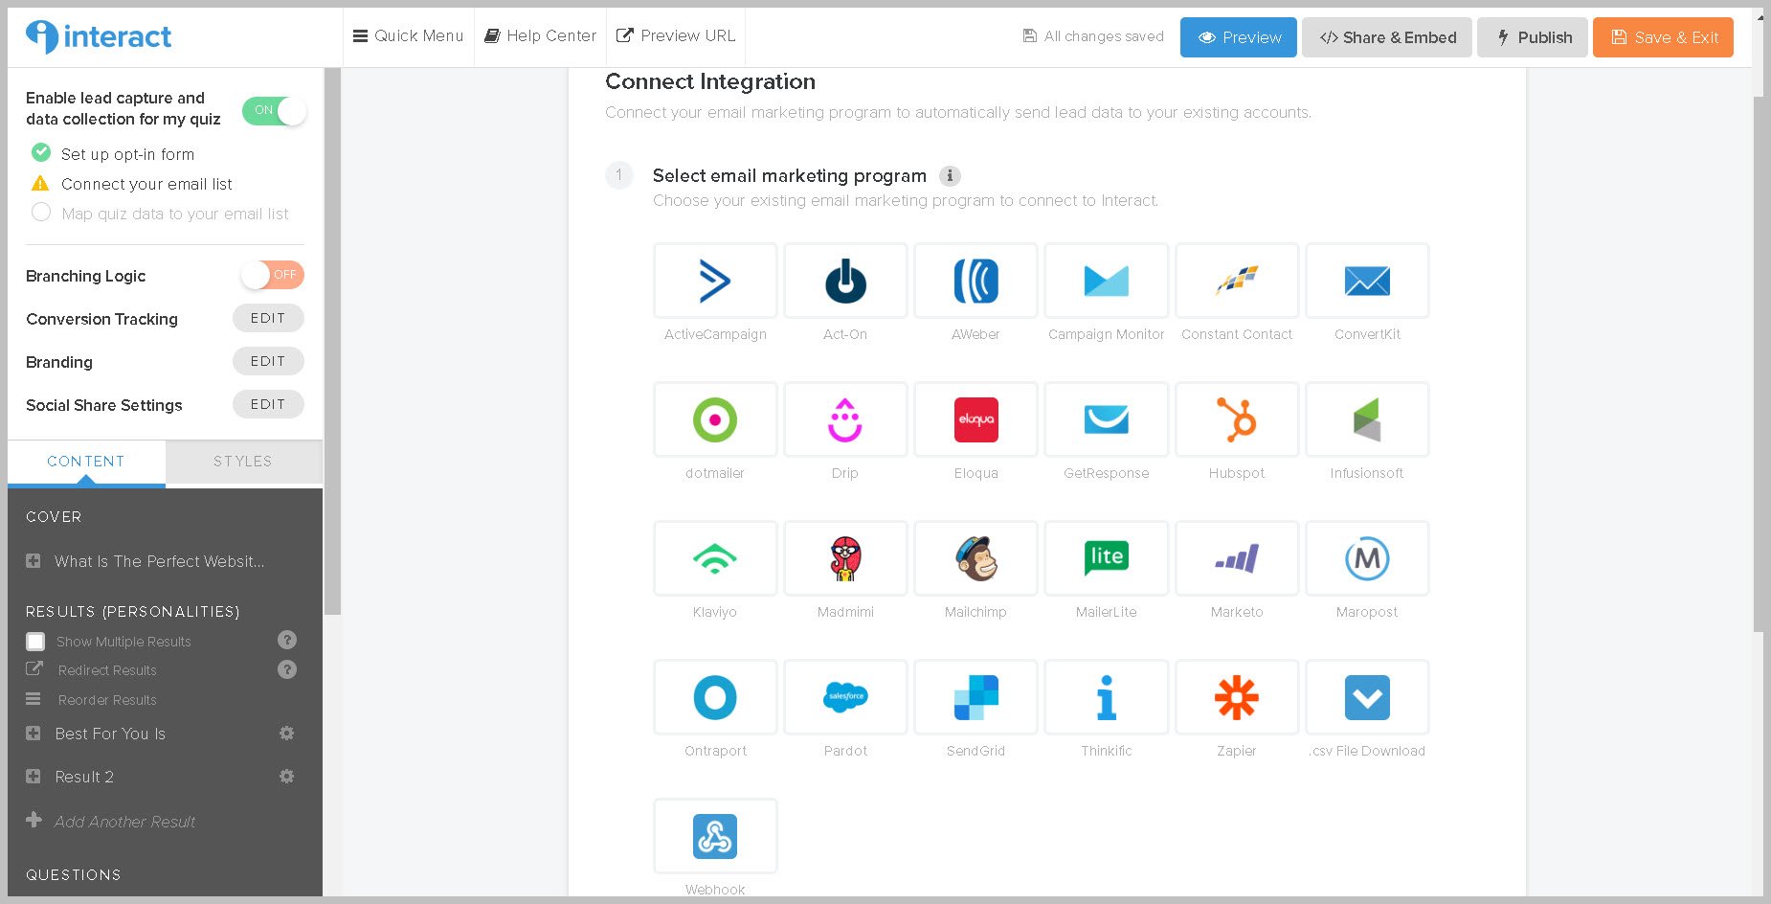
Task: Select the Klaviyo integration
Action: click(715, 558)
